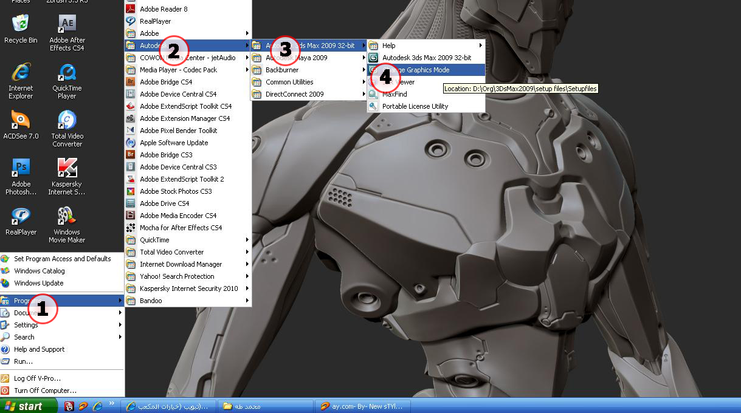Expand the Documents submenu arrow

tap(120, 313)
